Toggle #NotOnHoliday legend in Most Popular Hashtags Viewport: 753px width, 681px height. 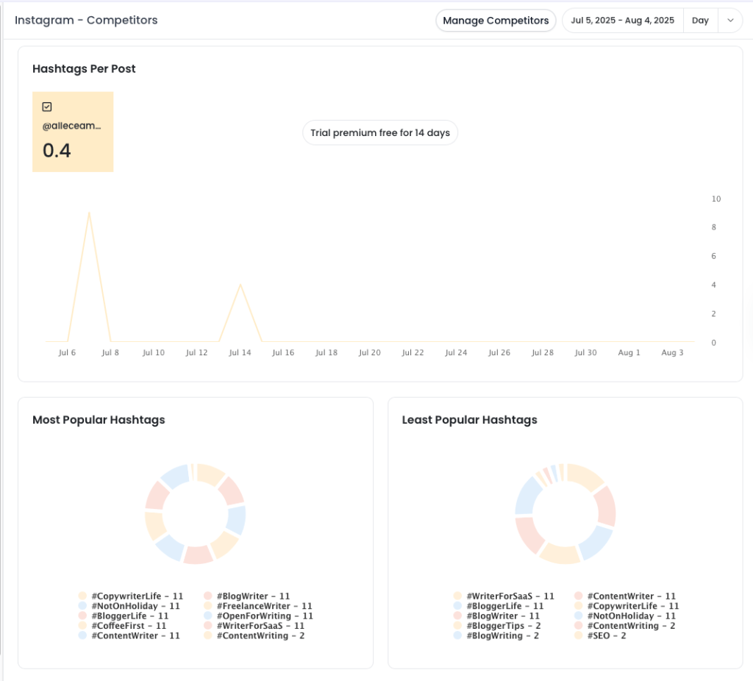[x=82, y=606]
